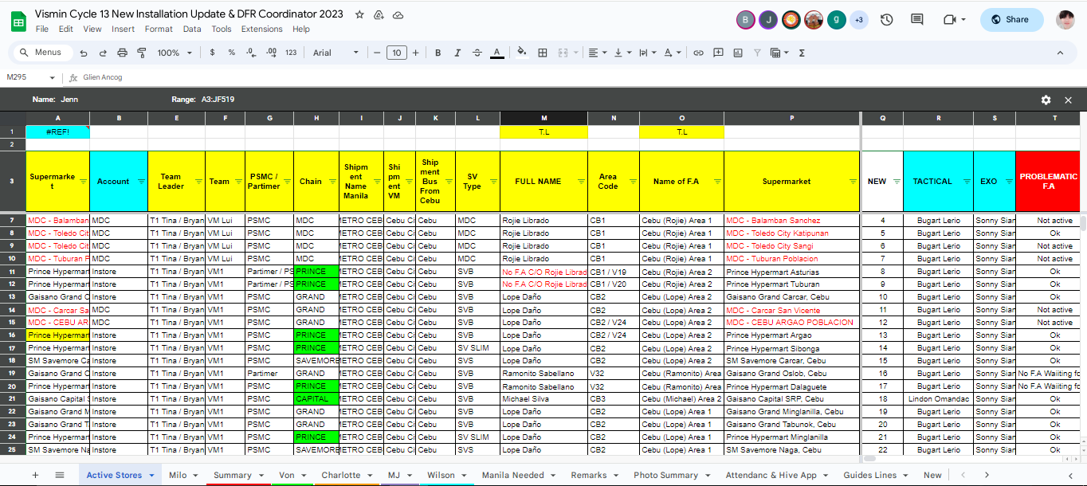This screenshot has height=486, width=1087.
Task: Format as percent
Action: 231,53
